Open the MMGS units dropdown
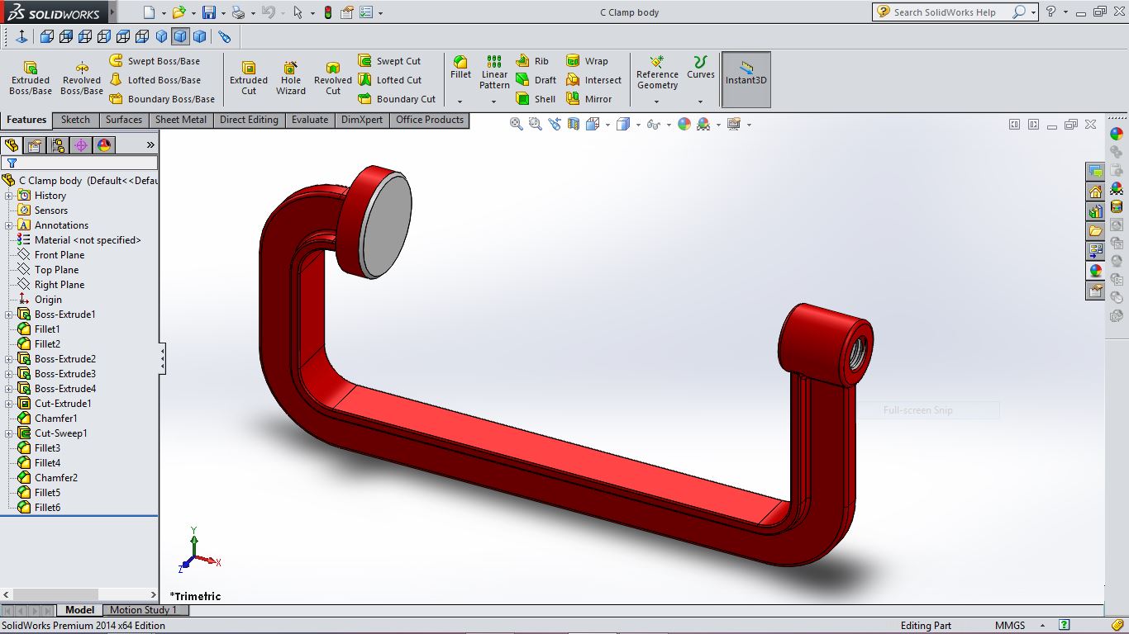This screenshot has height=634, width=1129. click(1041, 626)
